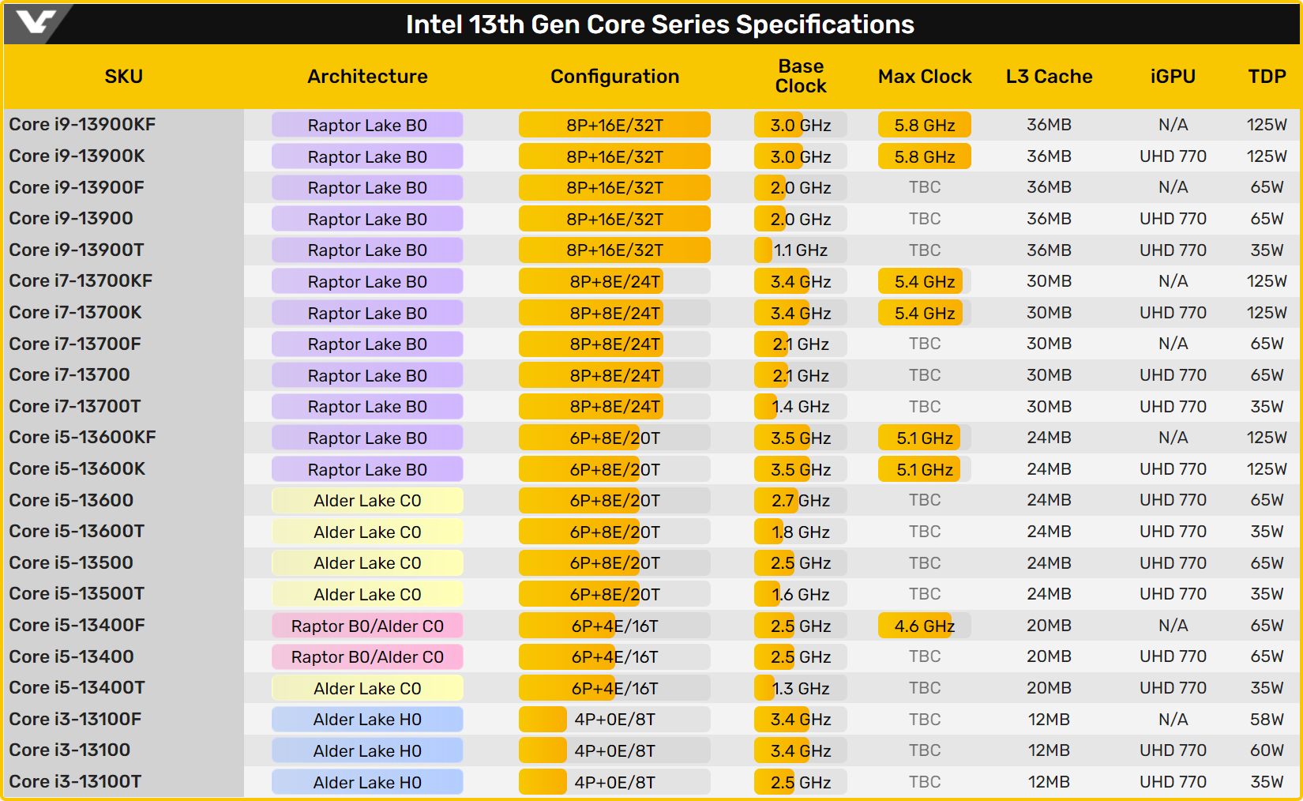The width and height of the screenshot is (1303, 801).
Task: Click the Configuration column header
Action: (614, 77)
